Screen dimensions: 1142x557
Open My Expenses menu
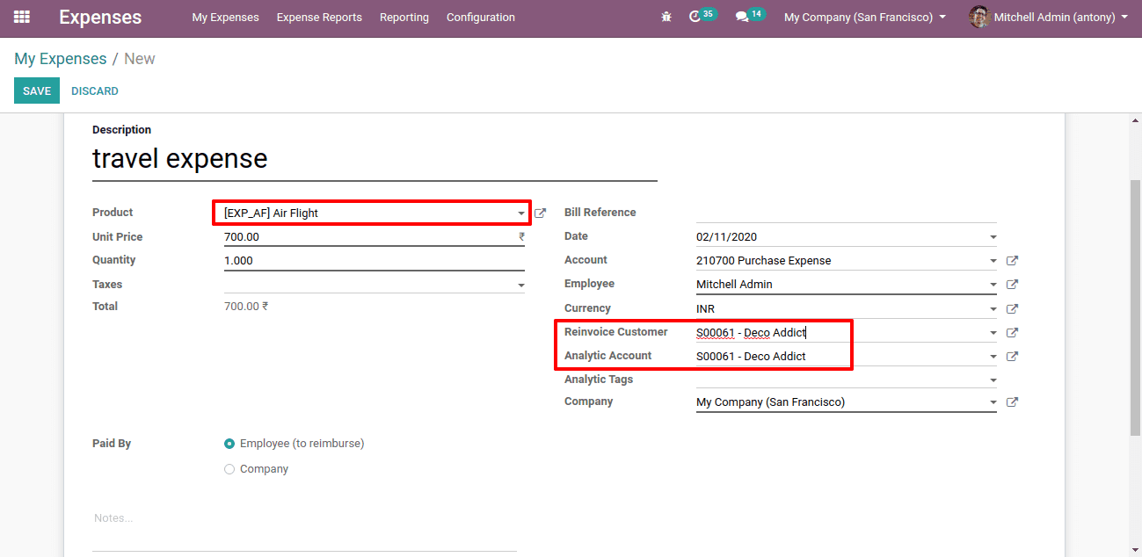tap(225, 18)
